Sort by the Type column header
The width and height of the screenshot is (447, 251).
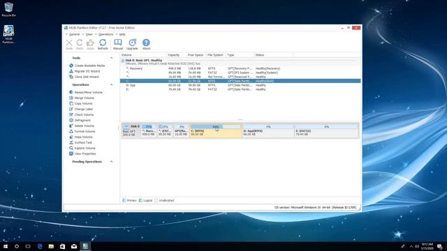(x=240, y=54)
